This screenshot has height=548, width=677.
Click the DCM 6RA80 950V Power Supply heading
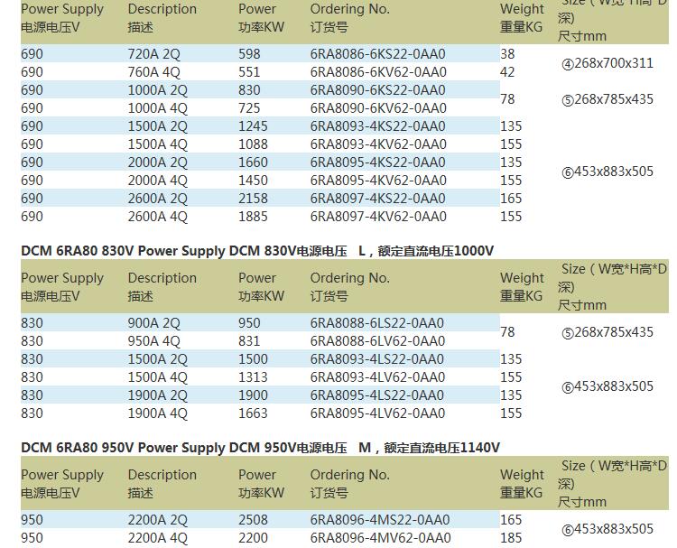260,447
